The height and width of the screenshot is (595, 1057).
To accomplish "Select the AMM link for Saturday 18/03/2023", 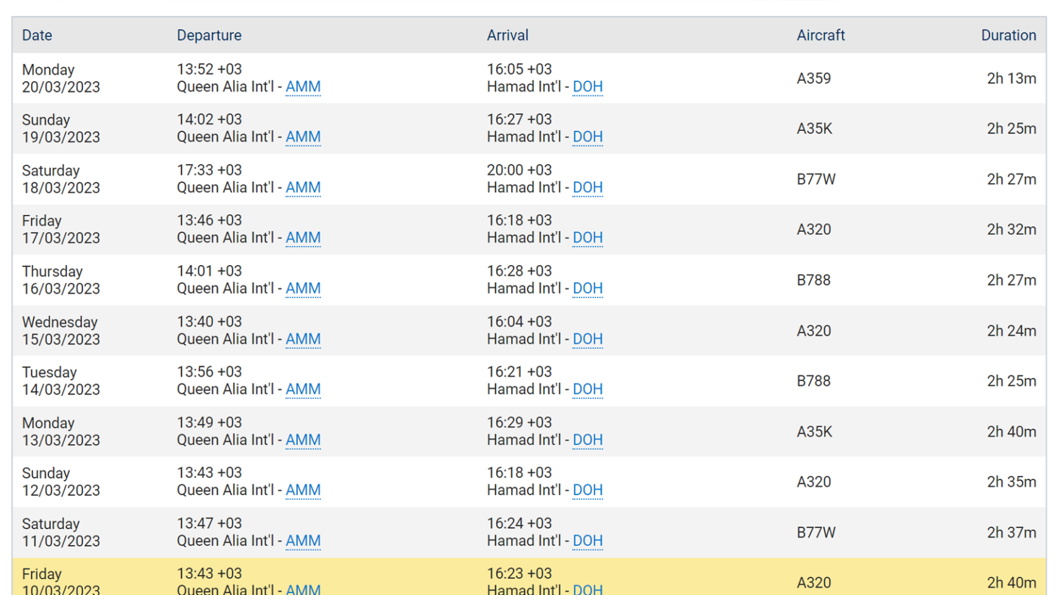I will point(303,187).
